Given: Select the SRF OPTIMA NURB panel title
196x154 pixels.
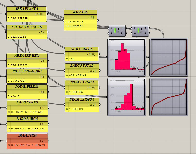Looking at the screenshot, I should click(x=27, y=27).
